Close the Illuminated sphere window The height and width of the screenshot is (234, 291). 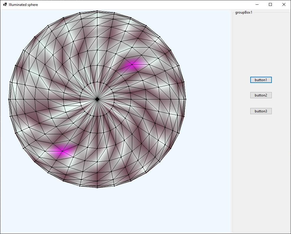(x=284, y=4)
